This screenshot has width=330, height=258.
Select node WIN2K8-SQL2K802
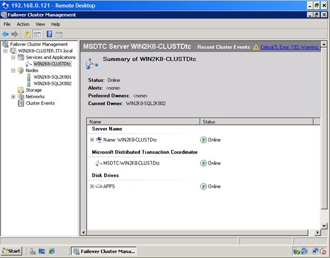[52, 83]
